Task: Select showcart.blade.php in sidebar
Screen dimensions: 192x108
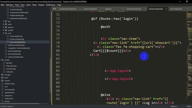Action: pyautogui.click(x=17, y=42)
